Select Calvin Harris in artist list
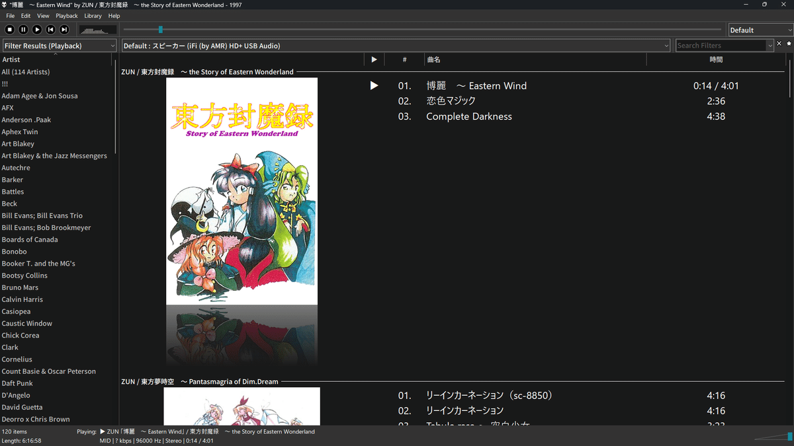Image resolution: width=794 pixels, height=446 pixels. point(22,299)
